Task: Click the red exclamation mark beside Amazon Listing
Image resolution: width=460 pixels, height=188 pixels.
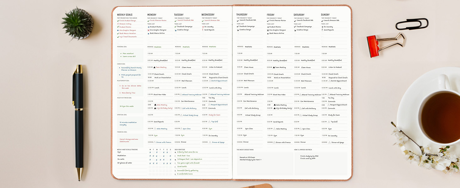Action: (x=118, y=24)
